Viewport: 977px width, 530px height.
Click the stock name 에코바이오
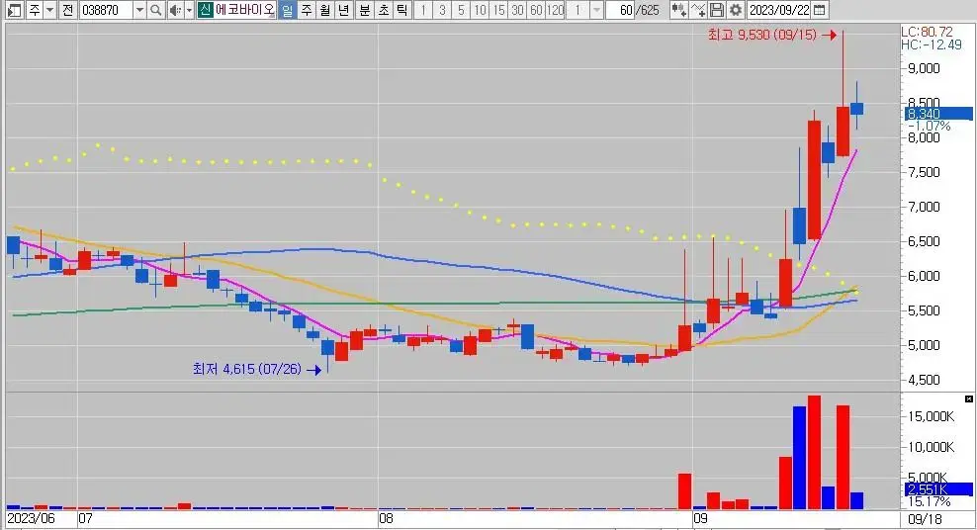[244, 10]
